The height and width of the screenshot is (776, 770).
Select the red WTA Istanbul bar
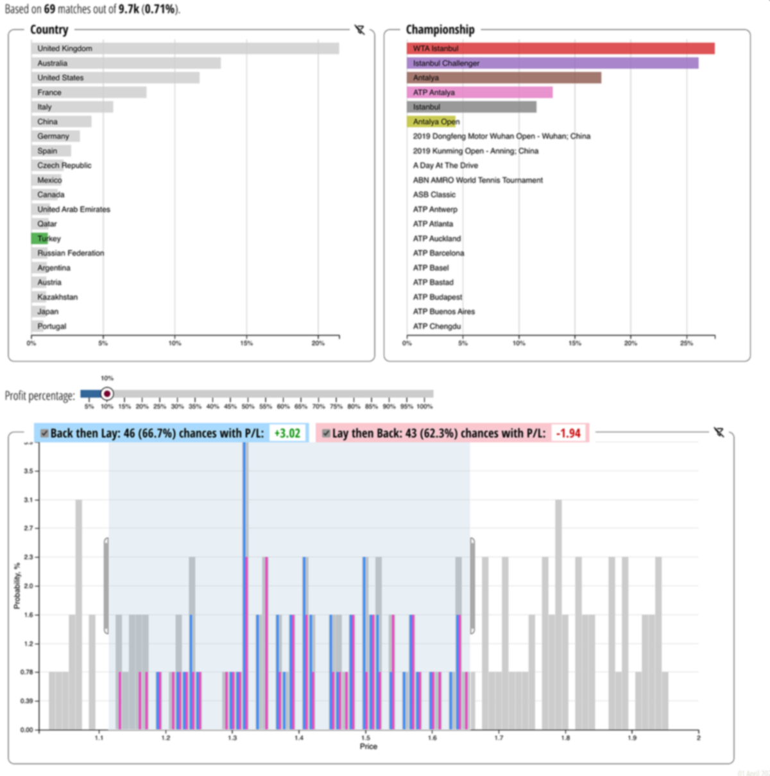tap(561, 49)
